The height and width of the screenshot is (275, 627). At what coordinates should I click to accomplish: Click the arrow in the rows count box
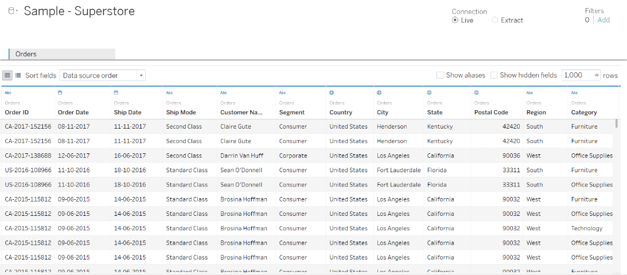tap(597, 75)
